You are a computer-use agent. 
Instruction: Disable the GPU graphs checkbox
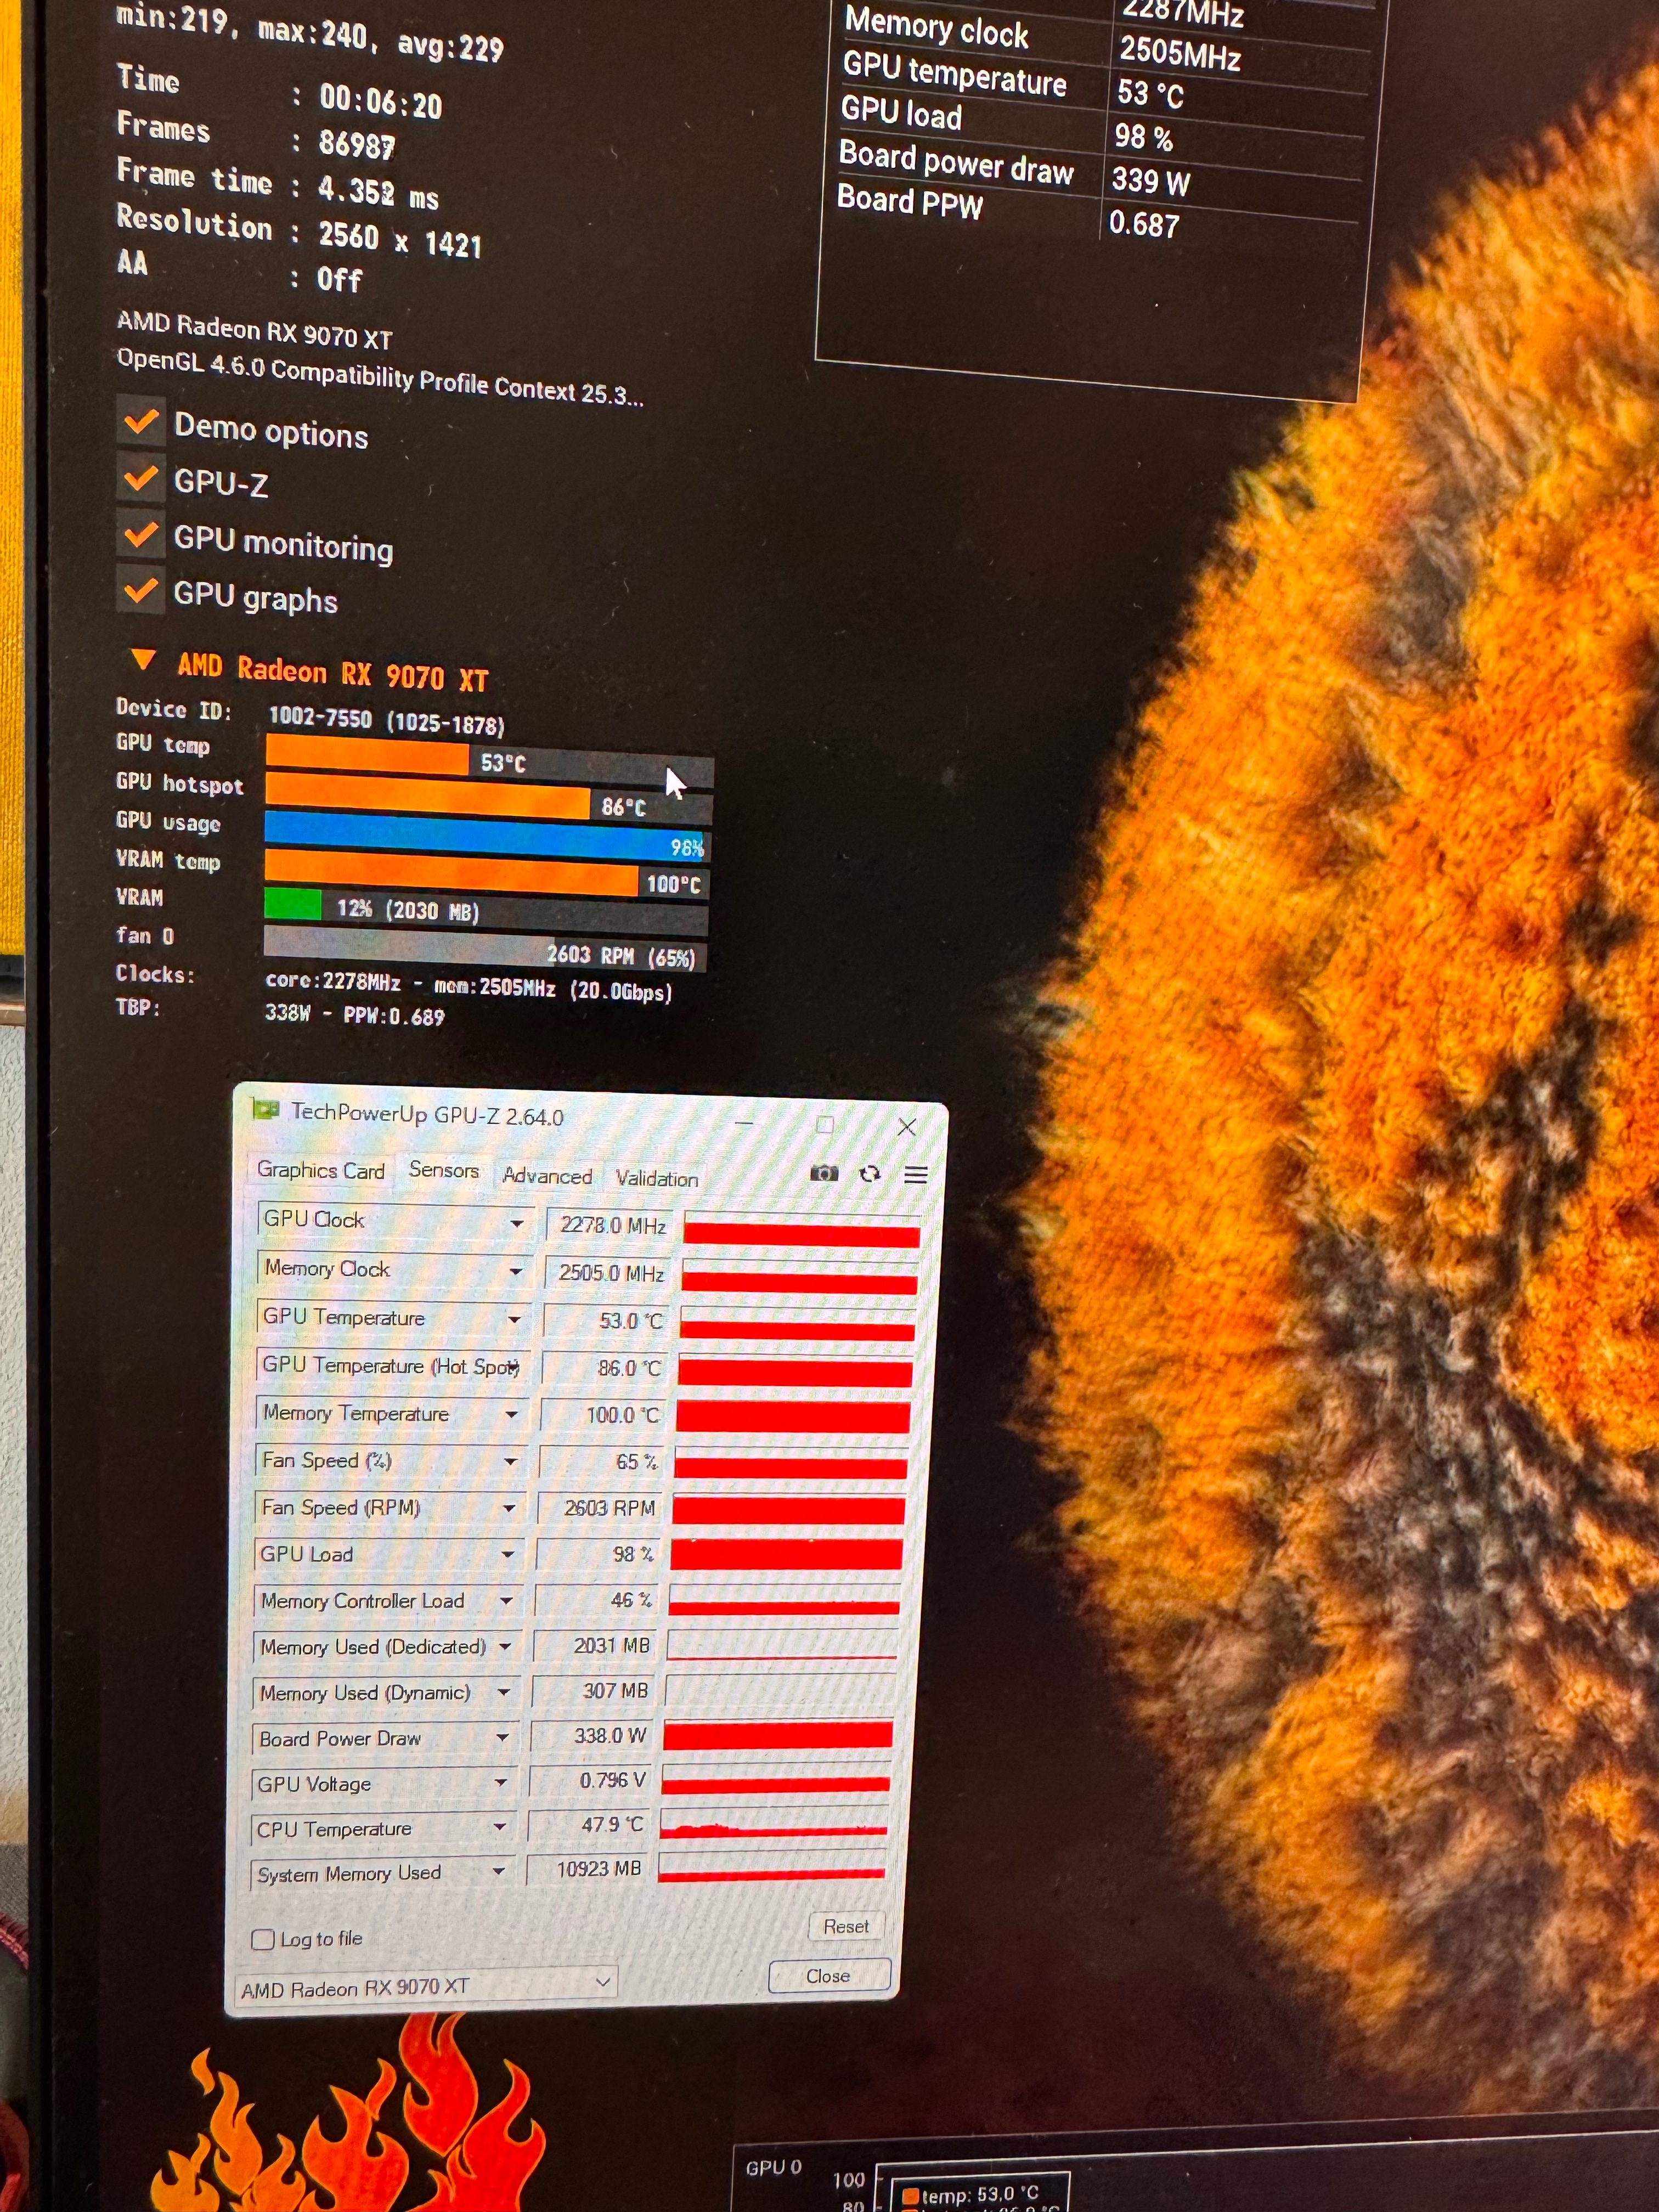coord(141,591)
